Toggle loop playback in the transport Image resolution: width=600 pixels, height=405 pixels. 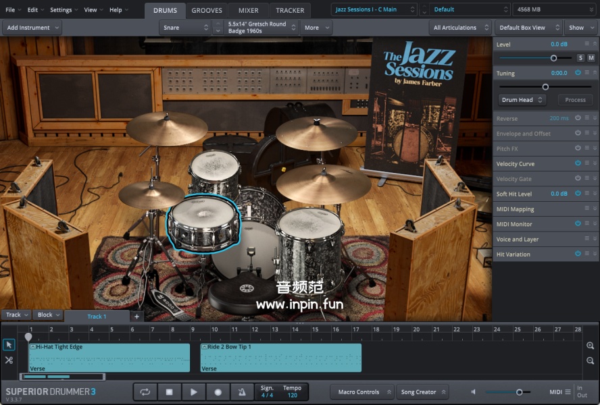145,391
